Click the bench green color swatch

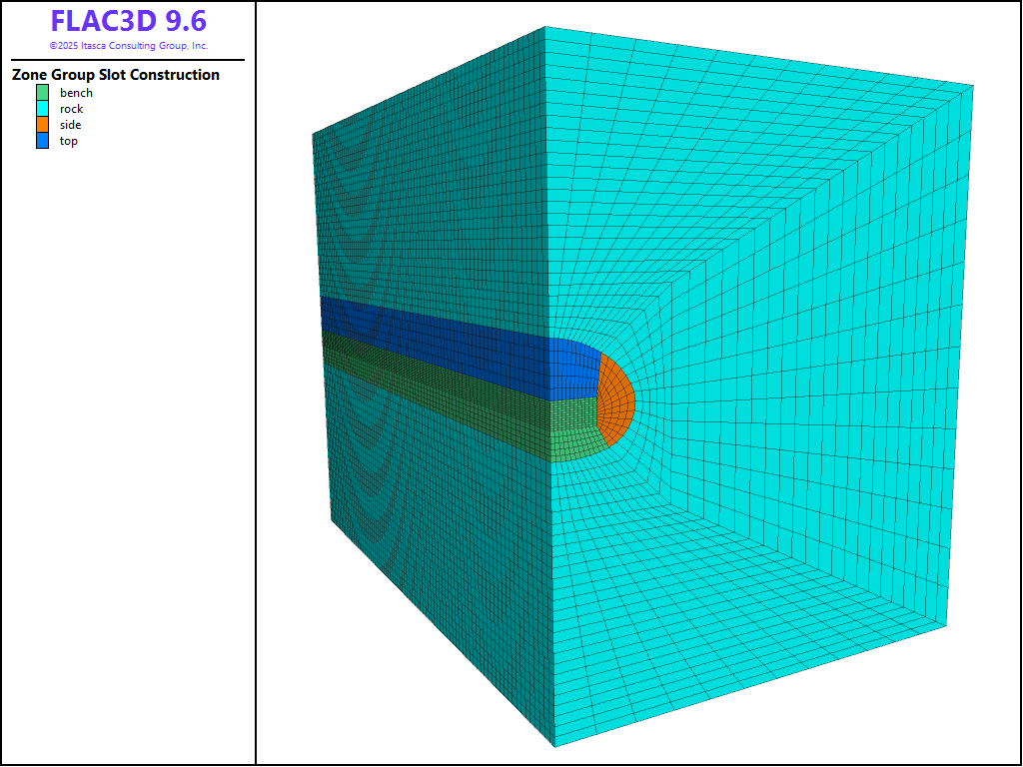(x=42, y=93)
